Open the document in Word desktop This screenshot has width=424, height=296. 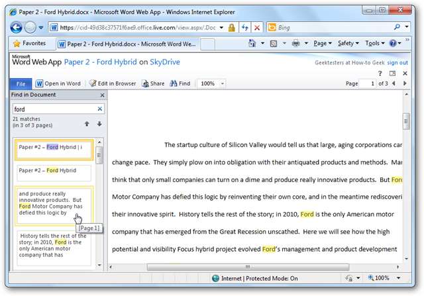pos(58,83)
